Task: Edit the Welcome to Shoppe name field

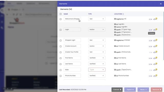Action: tap(72, 19)
